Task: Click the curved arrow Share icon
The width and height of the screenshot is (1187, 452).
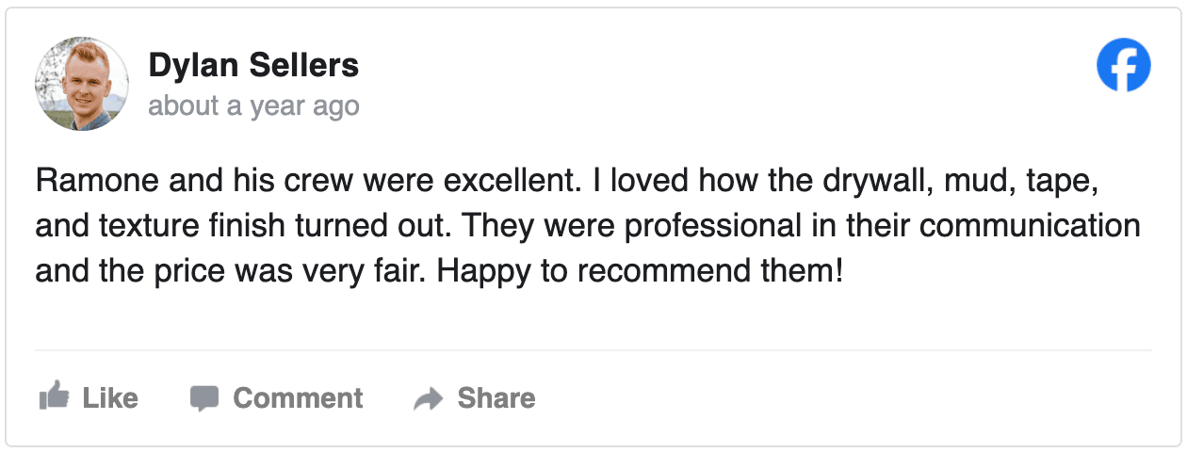Action: click(x=429, y=399)
